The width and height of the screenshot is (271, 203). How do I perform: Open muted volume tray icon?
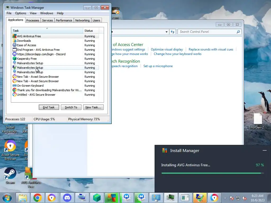coord(244,198)
